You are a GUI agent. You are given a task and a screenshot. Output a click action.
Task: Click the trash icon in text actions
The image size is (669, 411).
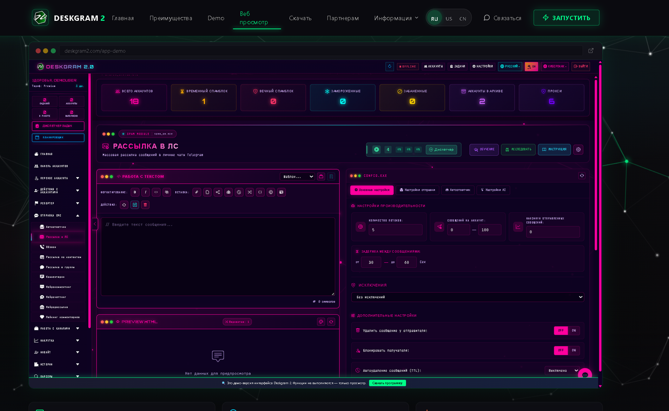(x=145, y=205)
